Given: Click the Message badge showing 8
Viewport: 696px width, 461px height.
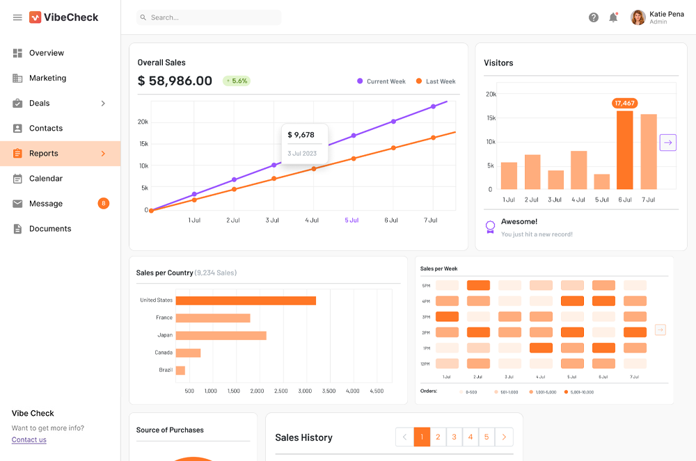Looking at the screenshot, I should (104, 204).
